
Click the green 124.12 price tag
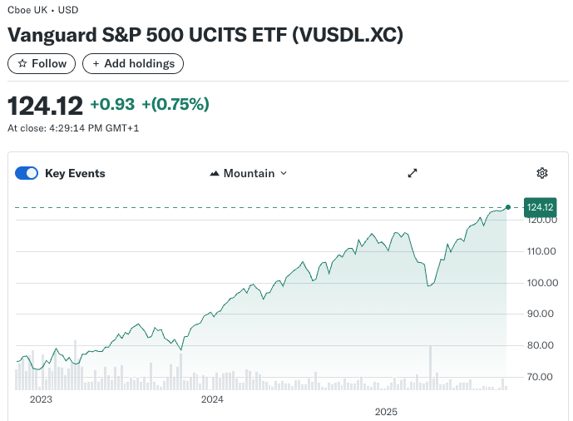pos(540,207)
